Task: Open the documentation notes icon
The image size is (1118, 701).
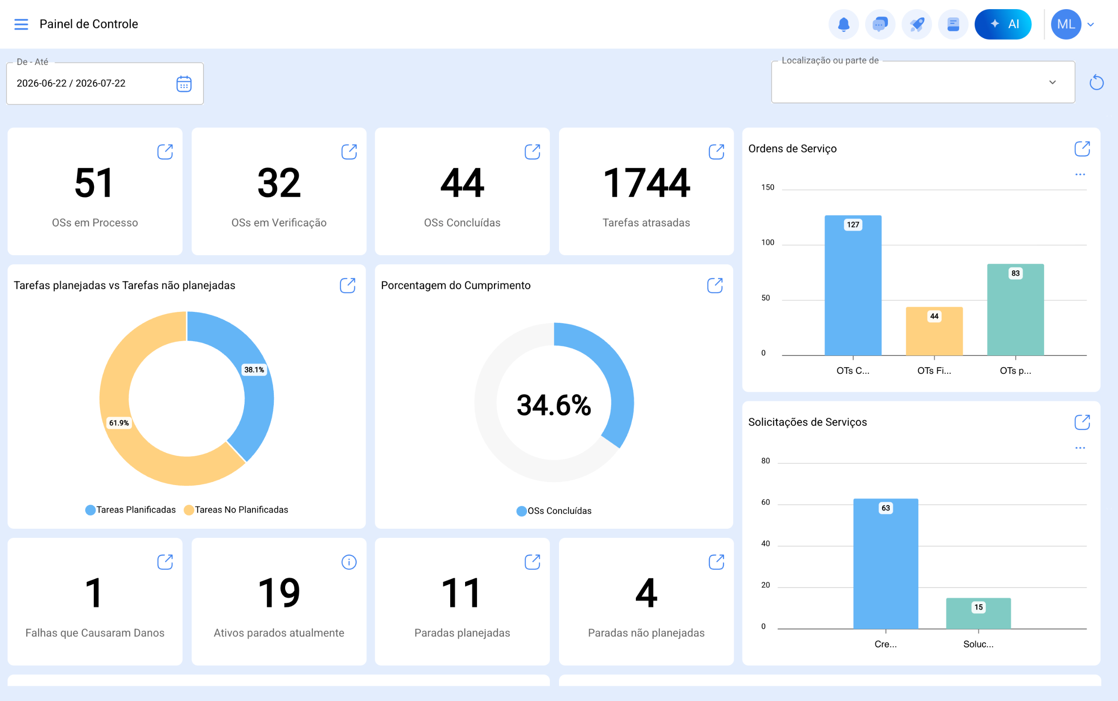Action: coord(953,24)
